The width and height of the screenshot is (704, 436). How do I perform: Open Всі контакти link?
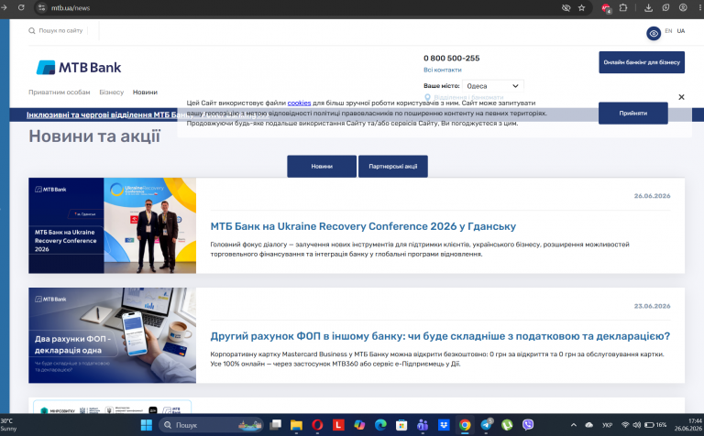442,70
